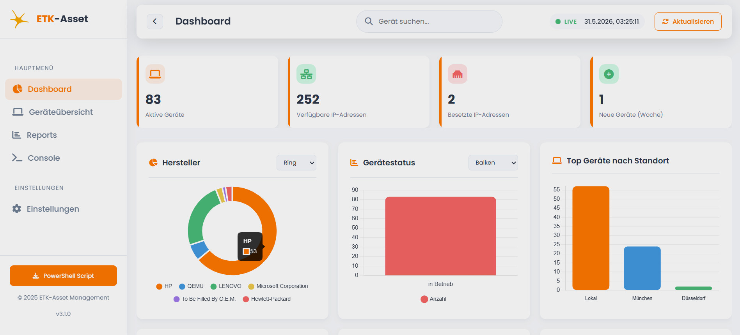
Task: Go to Reports page
Action: pyautogui.click(x=64, y=135)
